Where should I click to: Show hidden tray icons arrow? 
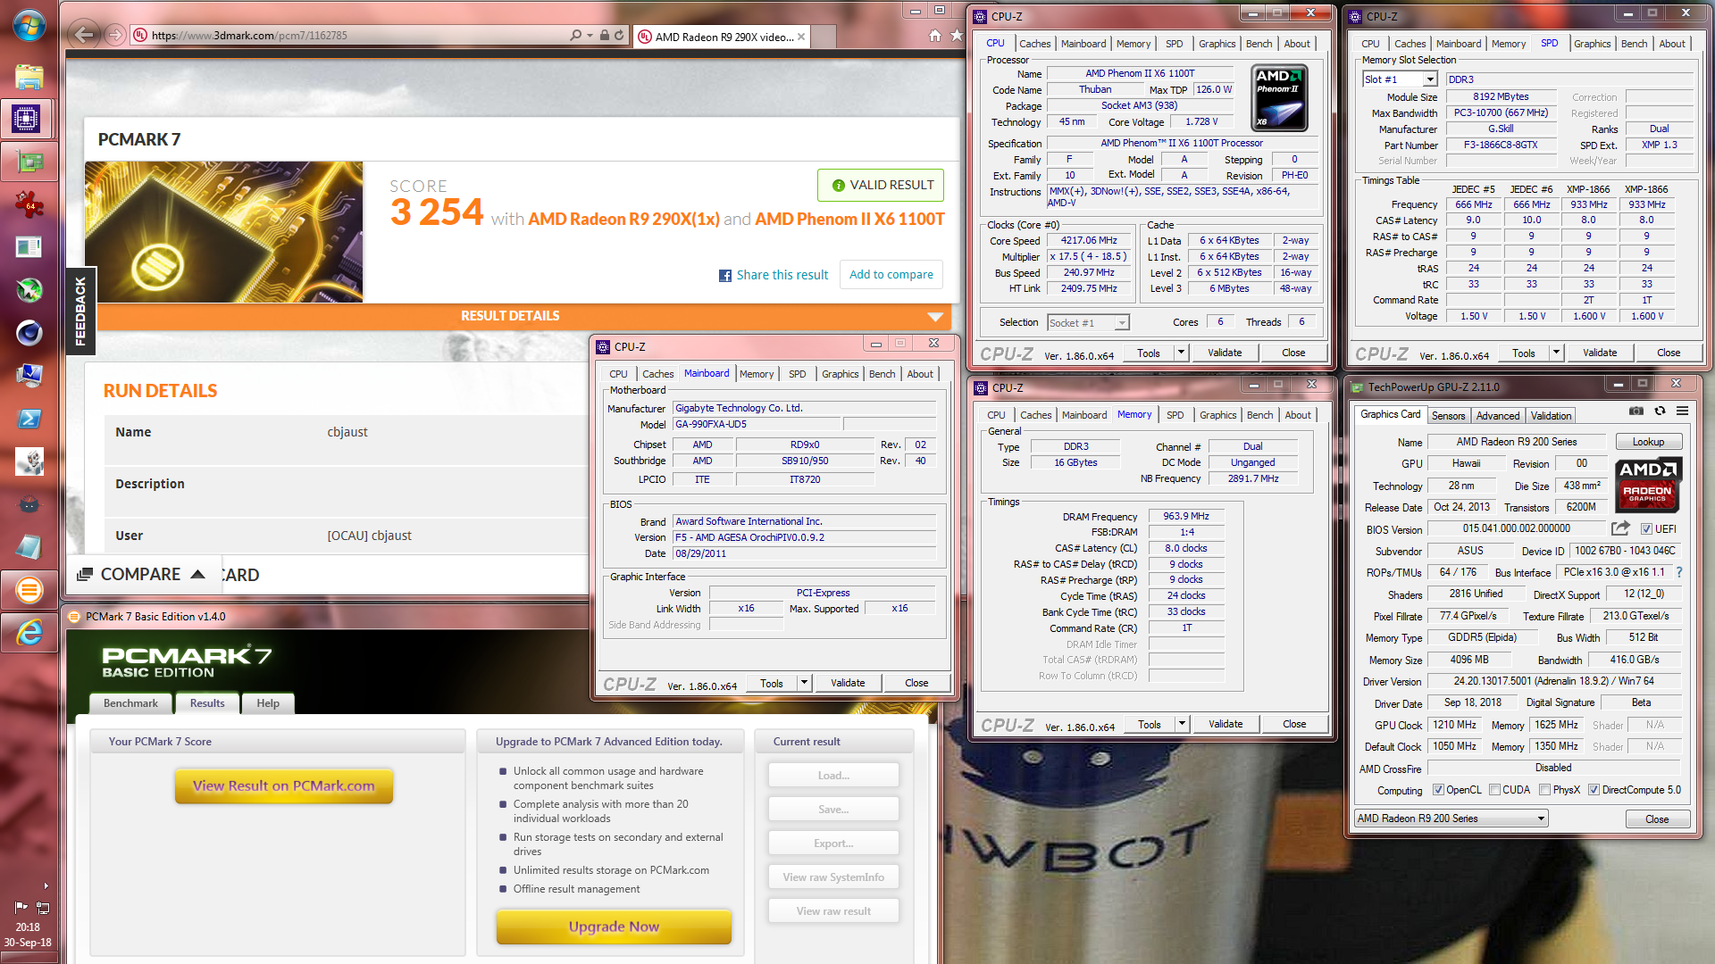click(46, 885)
